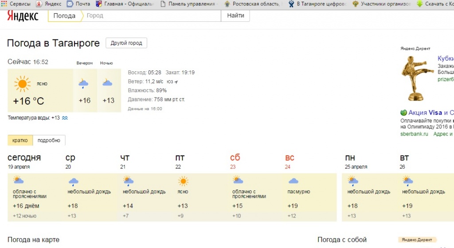
Task: Click the Яндекс logo
Action: coord(23,16)
